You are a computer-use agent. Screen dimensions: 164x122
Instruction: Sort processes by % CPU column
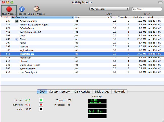pos(111,17)
